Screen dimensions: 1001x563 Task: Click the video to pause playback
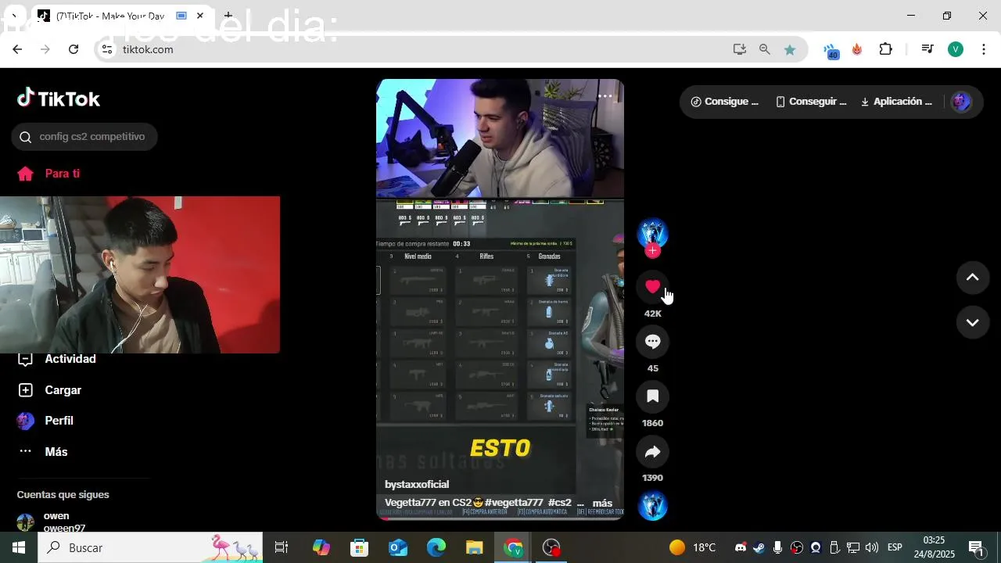point(500,299)
